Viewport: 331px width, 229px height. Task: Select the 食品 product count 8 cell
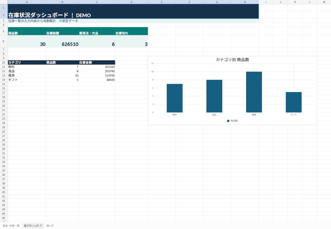62,71
